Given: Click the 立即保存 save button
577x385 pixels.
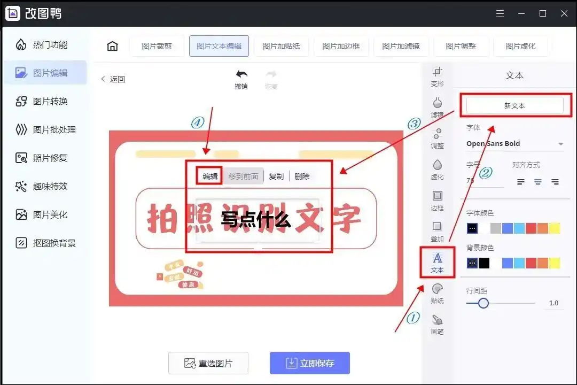Looking at the screenshot, I should [309, 363].
